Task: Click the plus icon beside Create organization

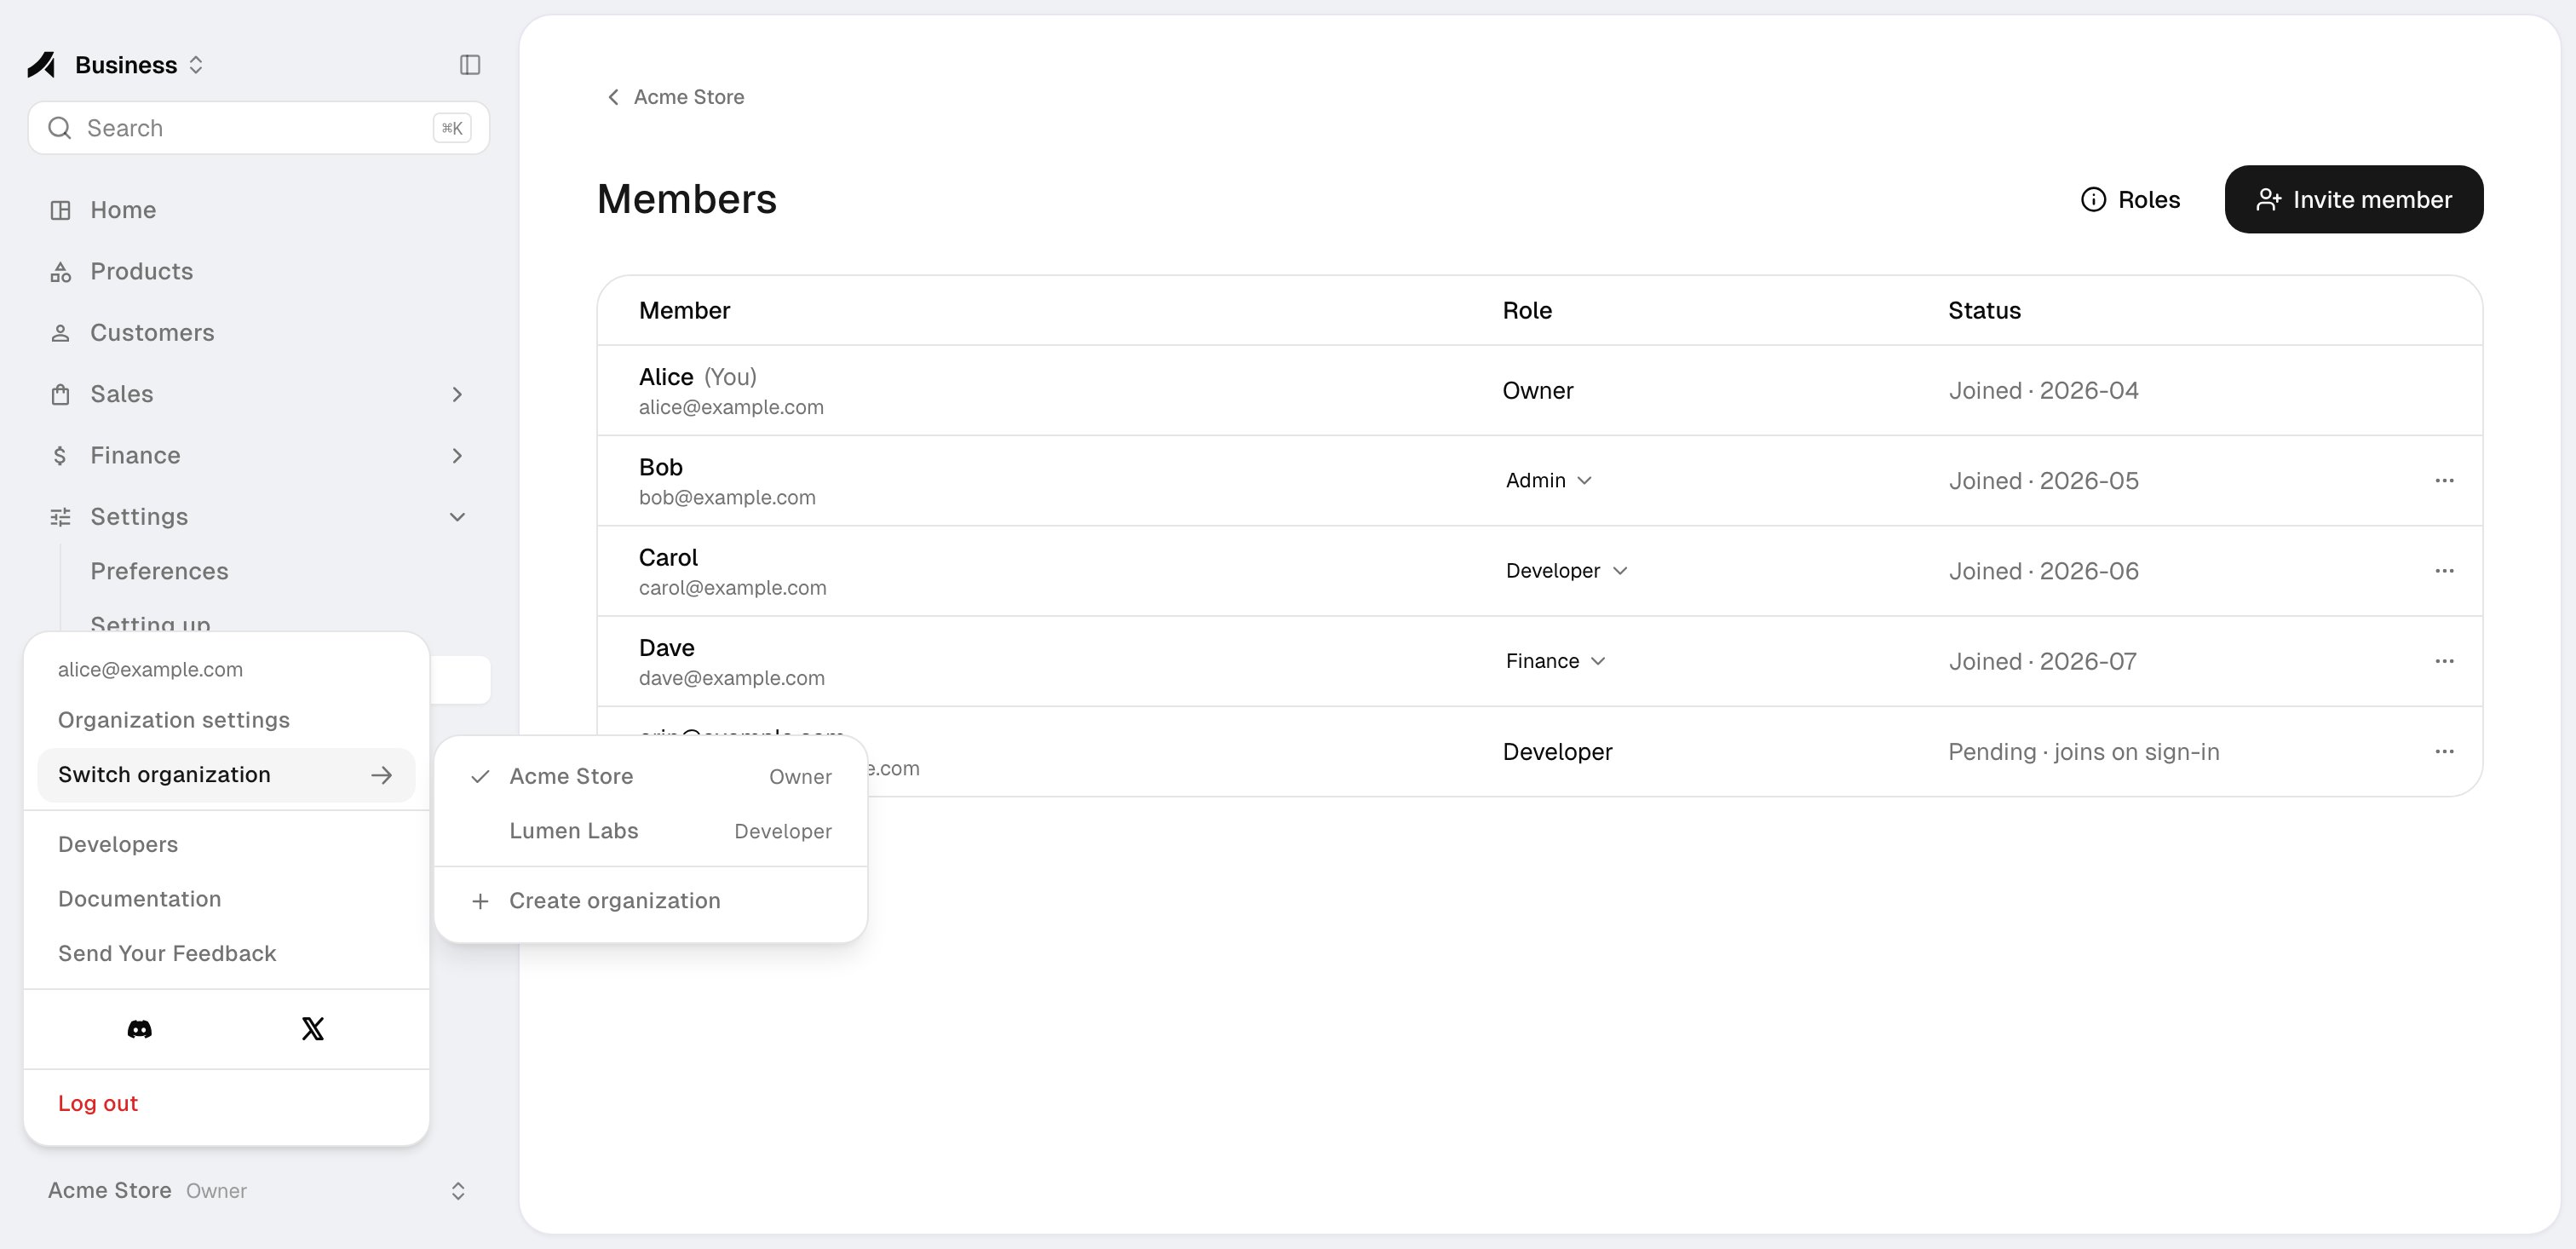Action: (480, 901)
